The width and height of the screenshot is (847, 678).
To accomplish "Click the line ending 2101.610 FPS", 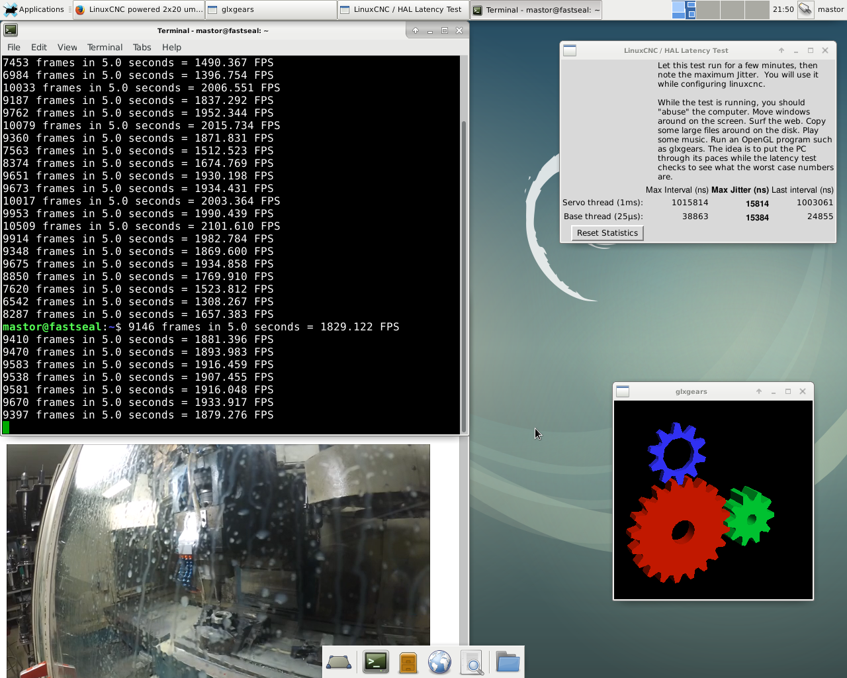I will click(142, 226).
